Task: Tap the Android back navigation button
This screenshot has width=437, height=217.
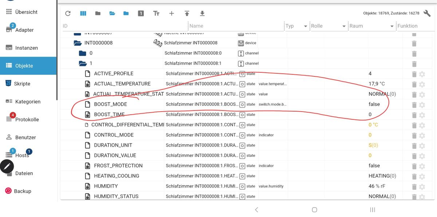Action: pyautogui.click(x=256, y=210)
